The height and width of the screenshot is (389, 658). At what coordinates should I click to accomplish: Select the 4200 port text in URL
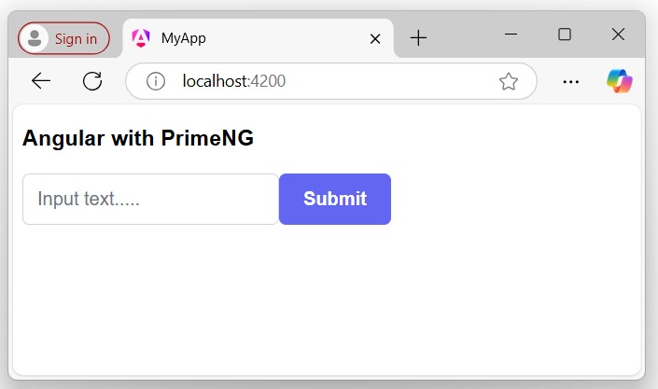[x=269, y=81]
